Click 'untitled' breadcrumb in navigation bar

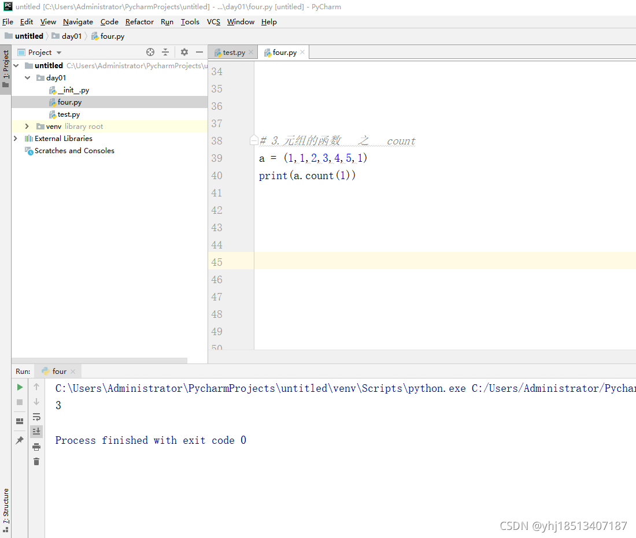tap(24, 36)
